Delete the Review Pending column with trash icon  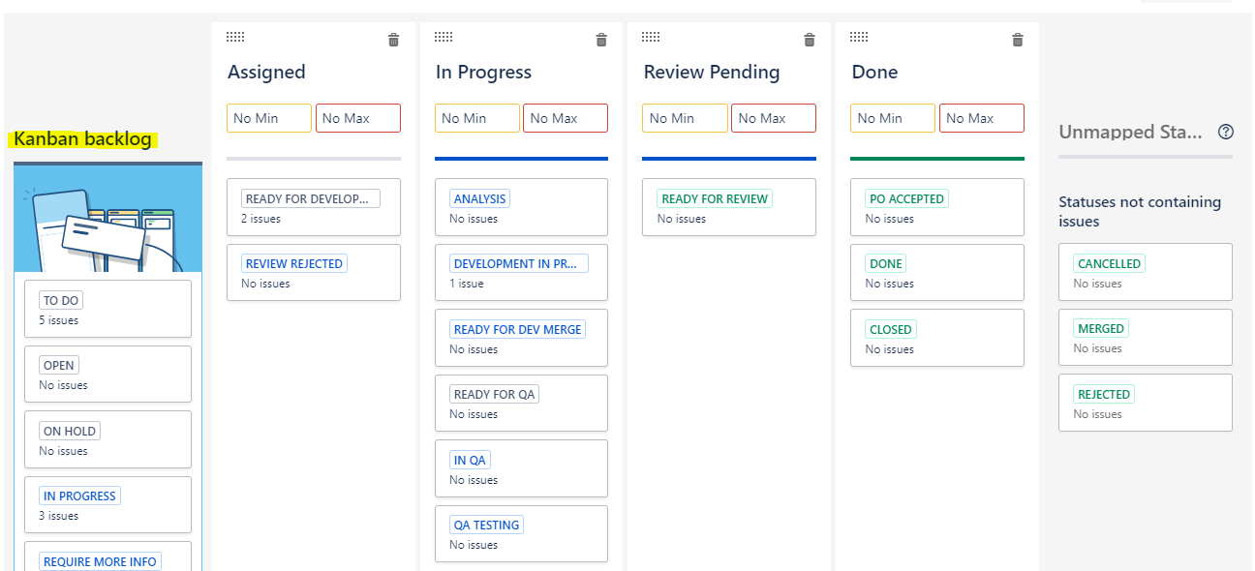click(810, 40)
